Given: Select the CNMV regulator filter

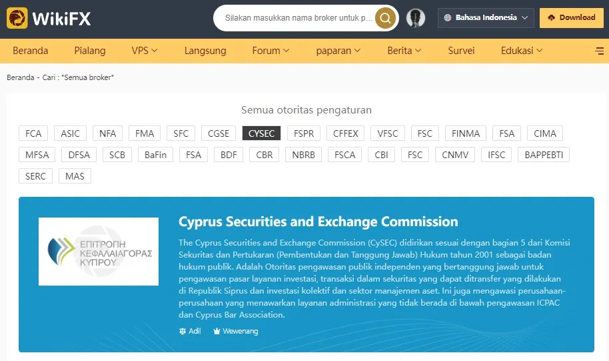Looking at the screenshot, I should pyautogui.click(x=455, y=155).
